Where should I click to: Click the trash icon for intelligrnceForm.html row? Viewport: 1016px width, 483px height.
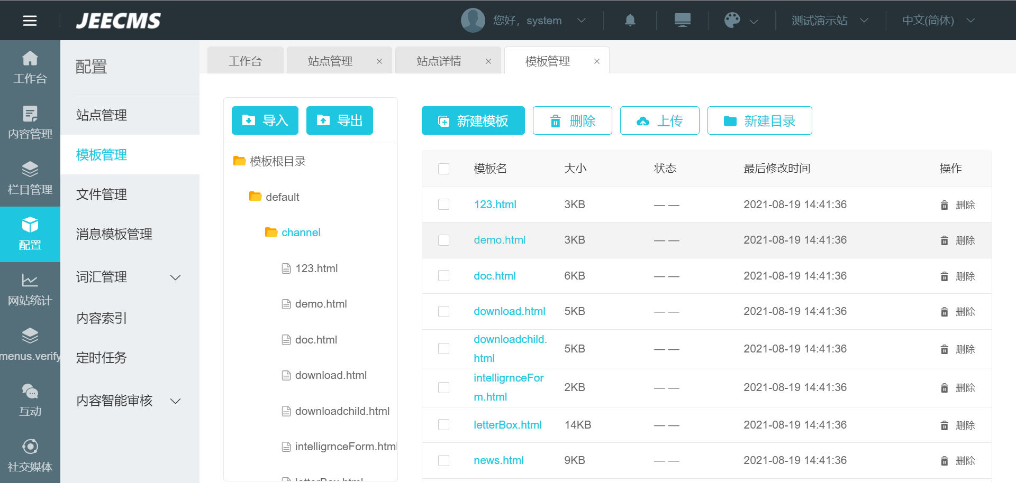coord(945,388)
